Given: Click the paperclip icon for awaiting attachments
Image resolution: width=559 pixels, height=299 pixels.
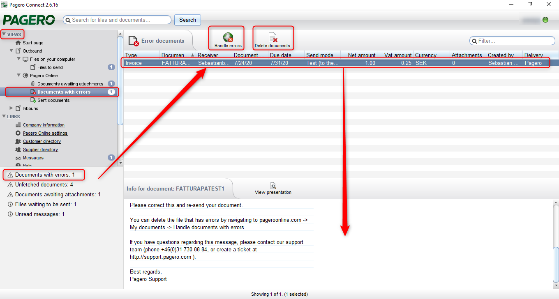Looking at the screenshot, I should [33, 84].
